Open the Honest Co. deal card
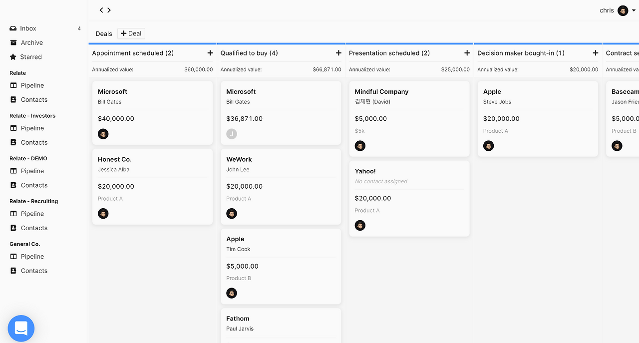639x343 pixels. 152,187
